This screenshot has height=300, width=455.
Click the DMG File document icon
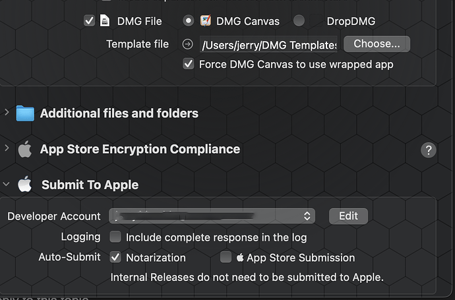click(x=105, y=21)
